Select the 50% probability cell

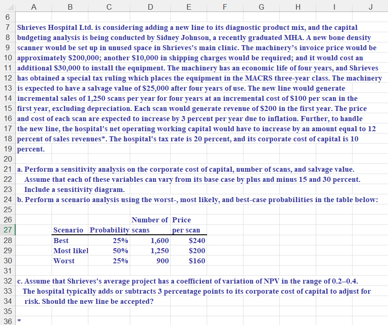click(x=109, y=250)
